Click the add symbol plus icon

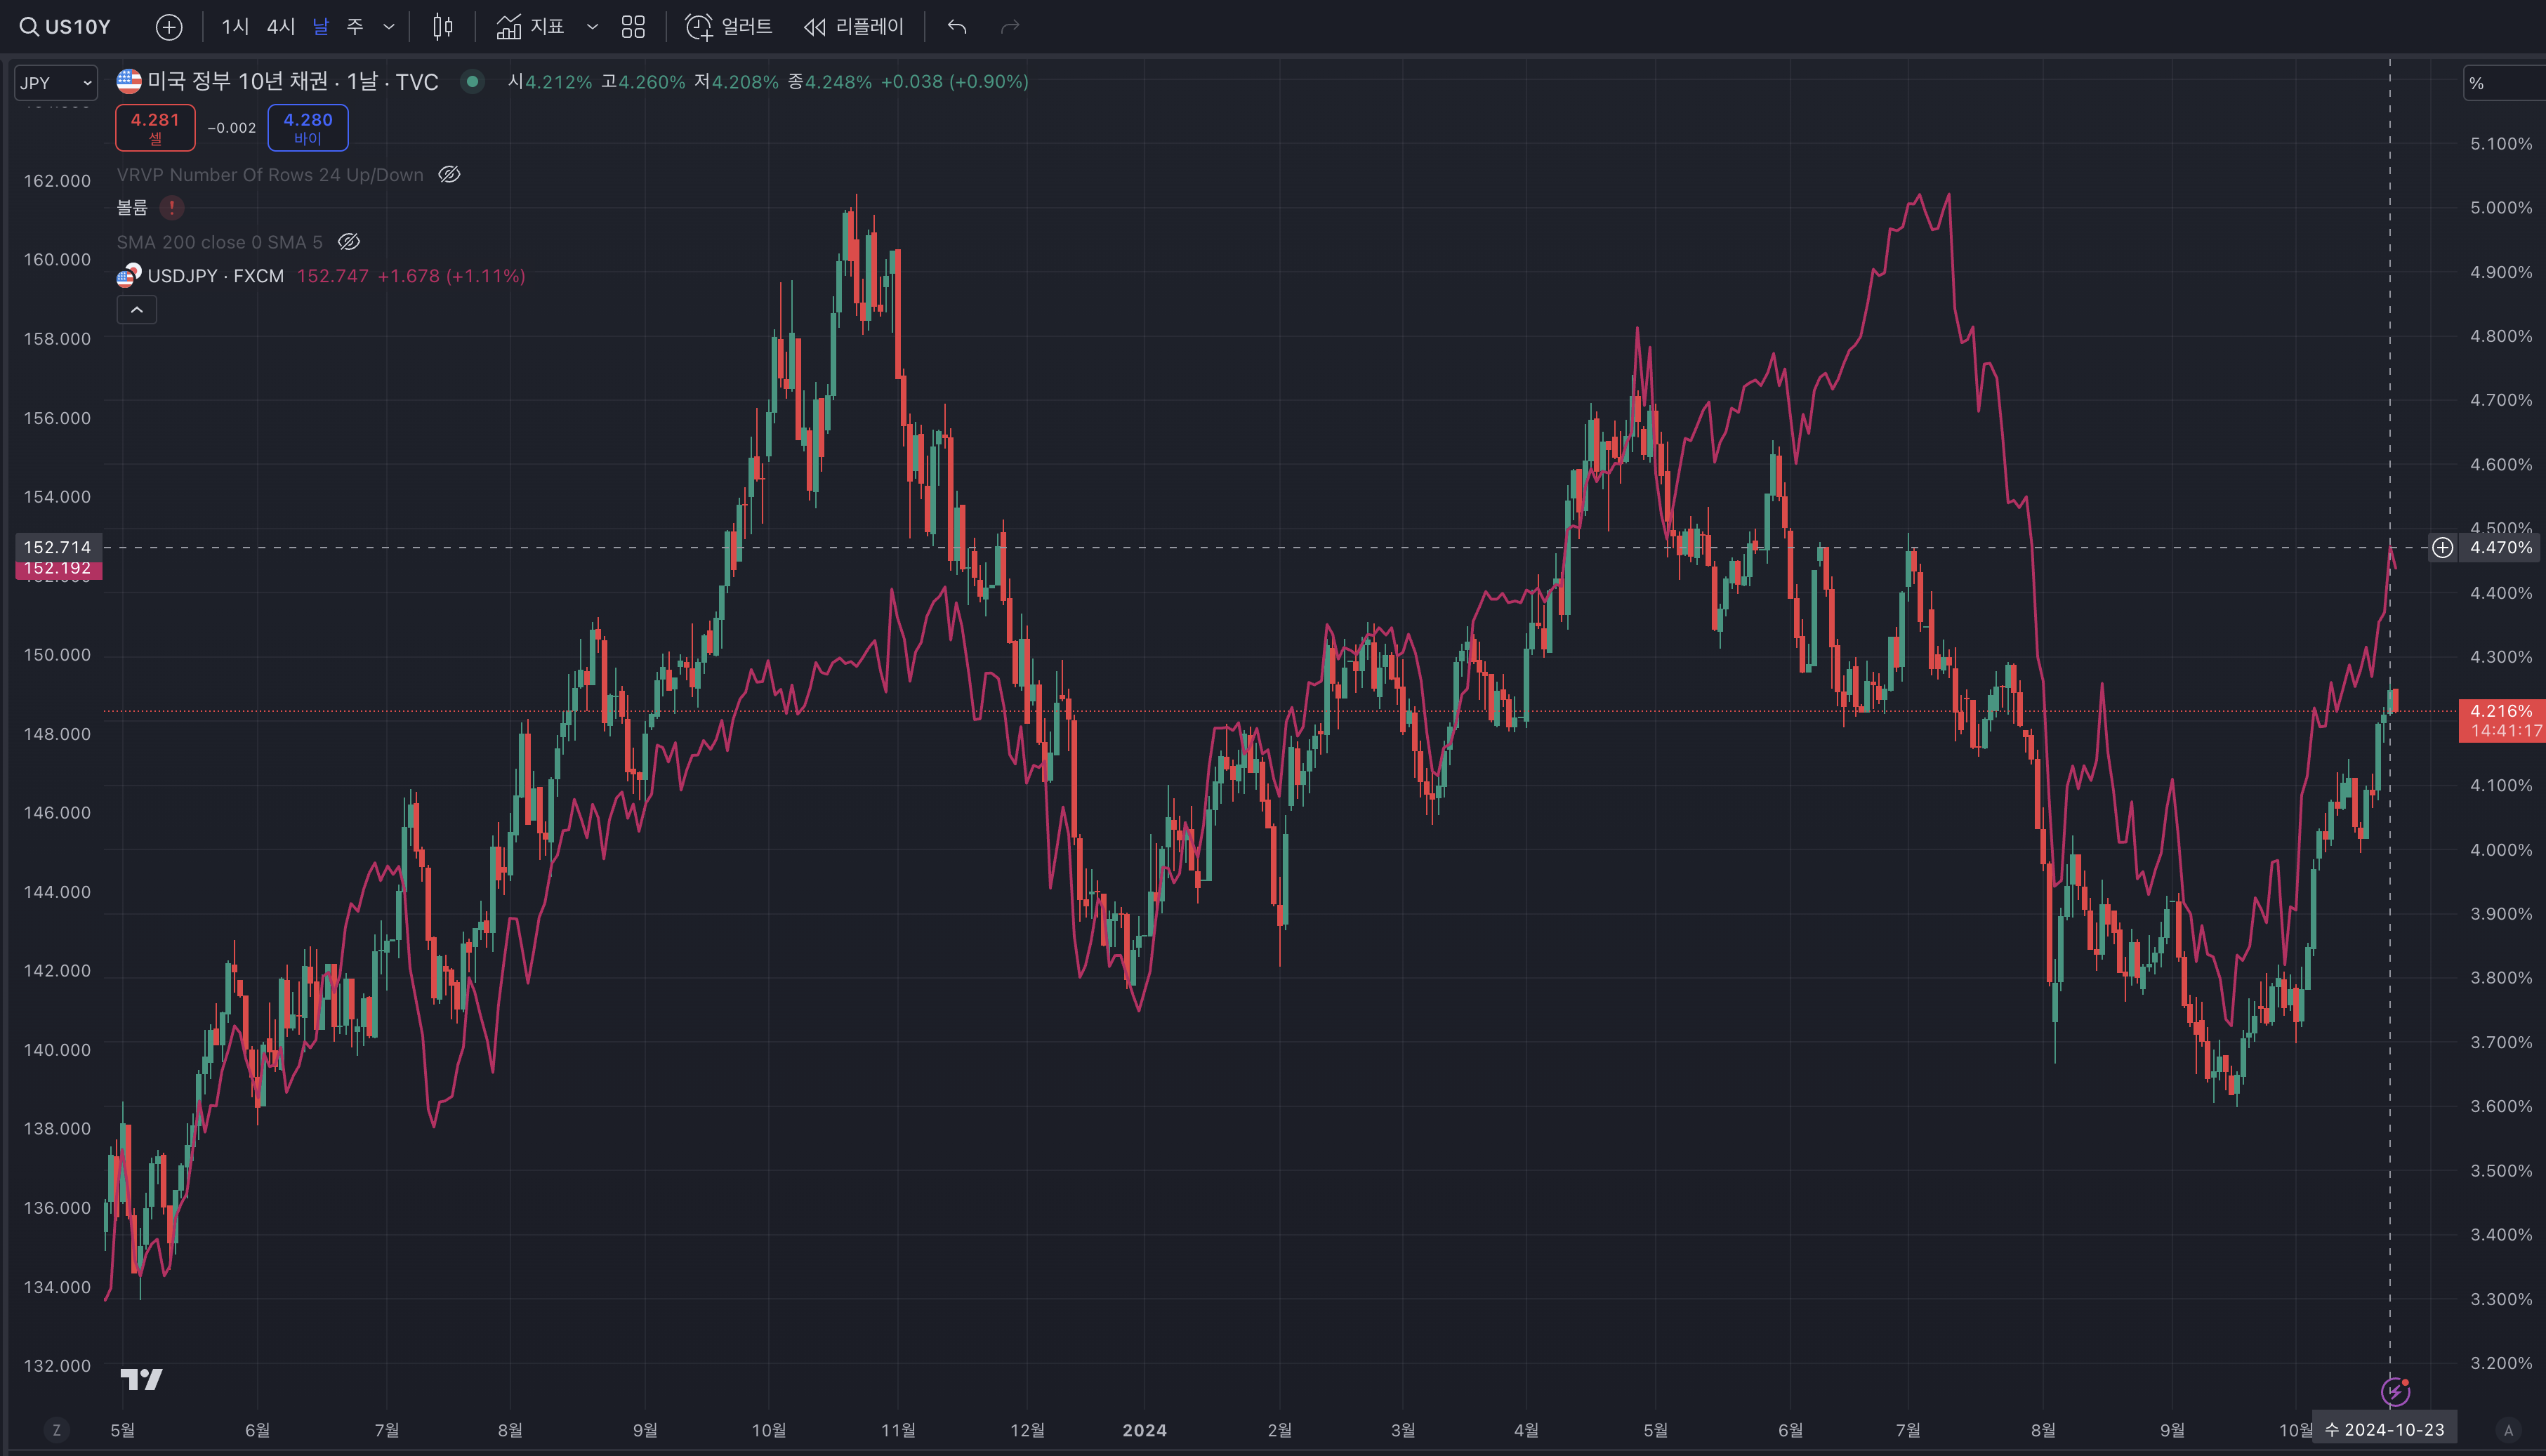pos(169,27)
